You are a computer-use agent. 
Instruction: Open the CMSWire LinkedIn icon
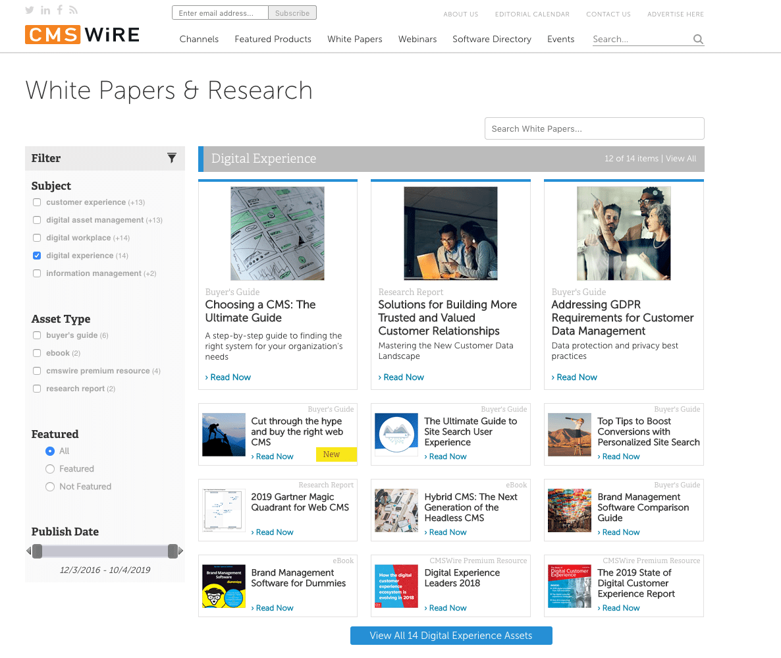[x=45, y=10]
